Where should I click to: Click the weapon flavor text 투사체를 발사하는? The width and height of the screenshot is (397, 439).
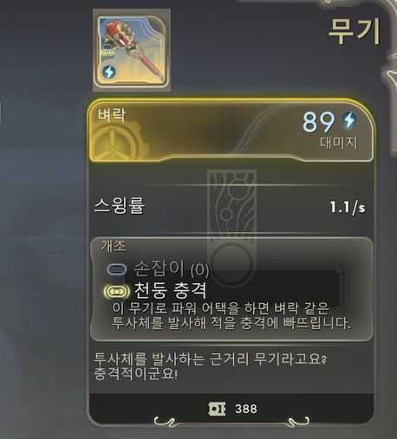[x=210, y=367]
